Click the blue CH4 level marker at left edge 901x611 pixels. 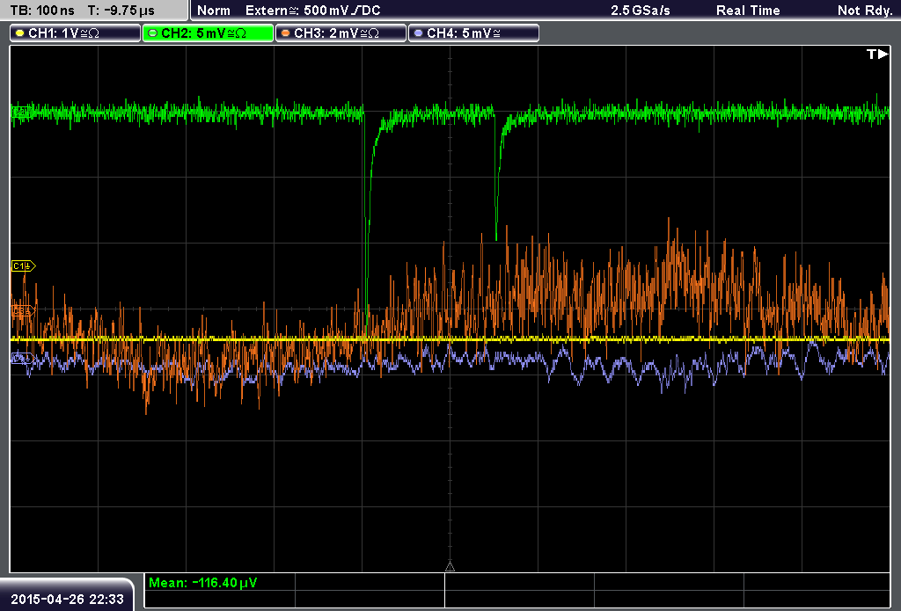pyautogui.click(x=24, y=359)
